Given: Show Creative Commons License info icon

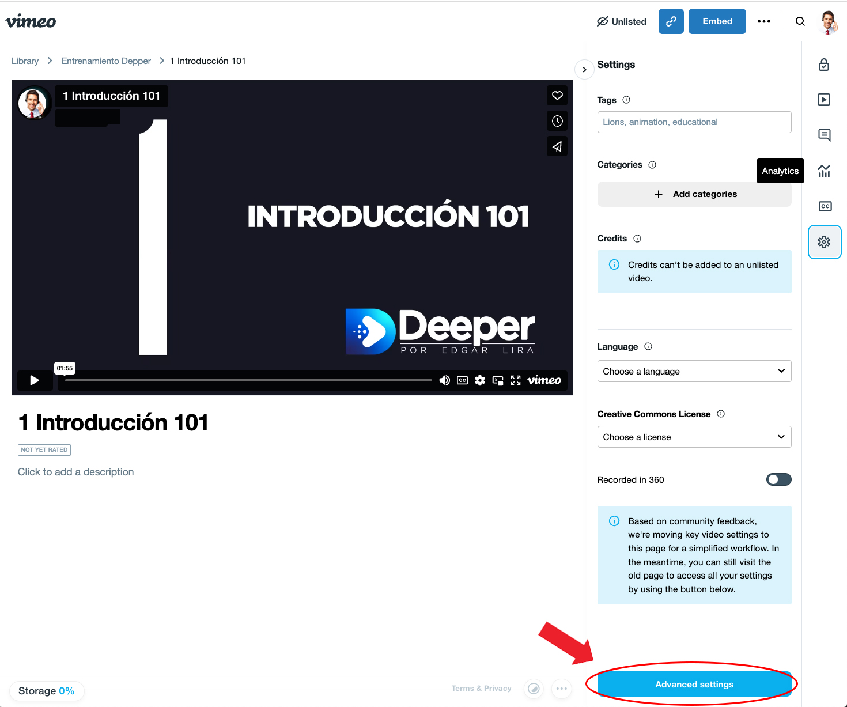Looking at the screenshot, I should [721, 414].
